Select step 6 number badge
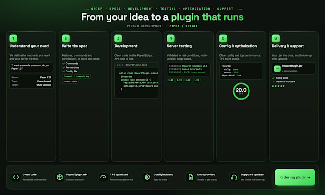The height and width of the screenshot is (195, 325). [x=276, y=39]
